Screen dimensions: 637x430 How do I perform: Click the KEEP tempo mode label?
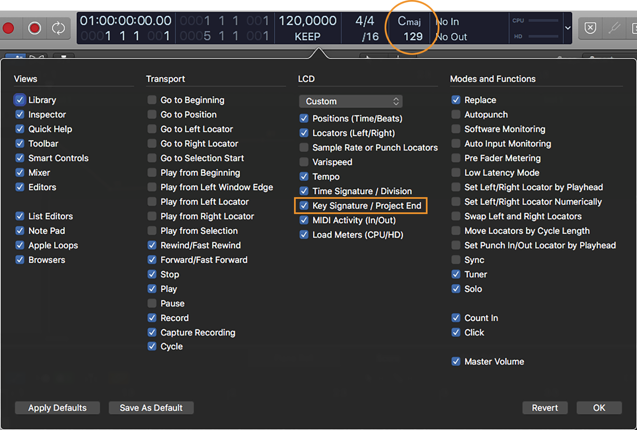(x=308, y=36)
